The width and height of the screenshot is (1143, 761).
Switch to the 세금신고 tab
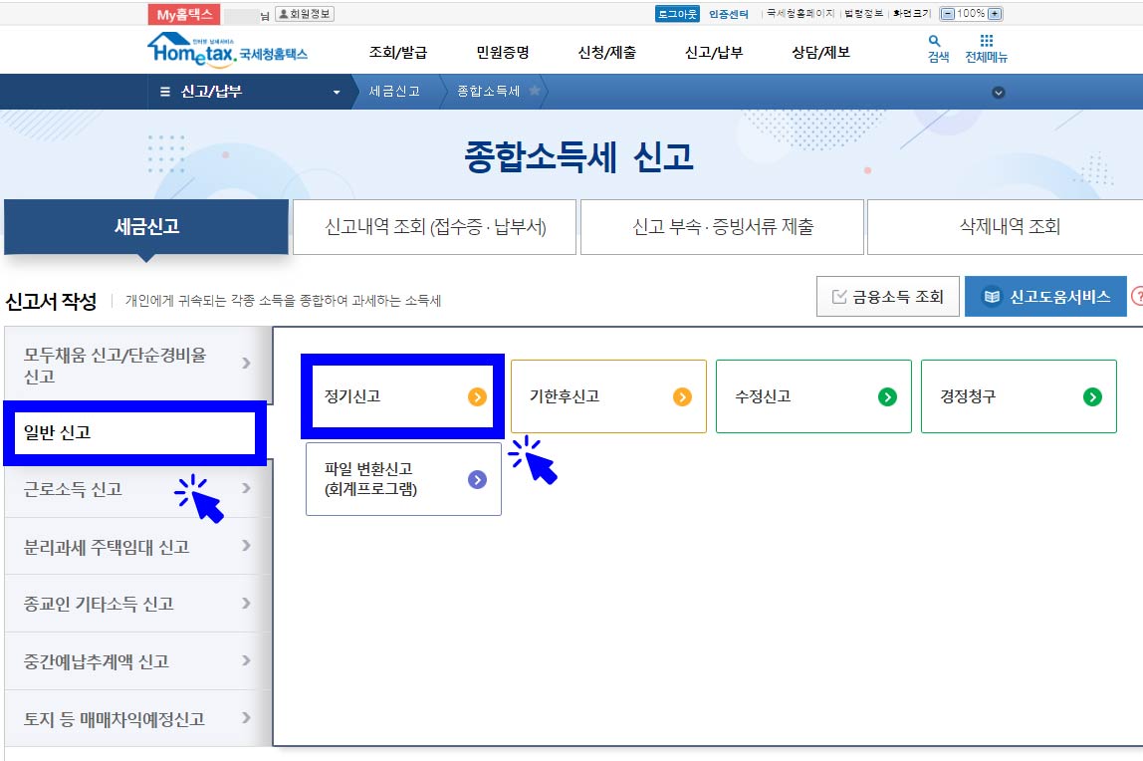click(x=146, y=227)
